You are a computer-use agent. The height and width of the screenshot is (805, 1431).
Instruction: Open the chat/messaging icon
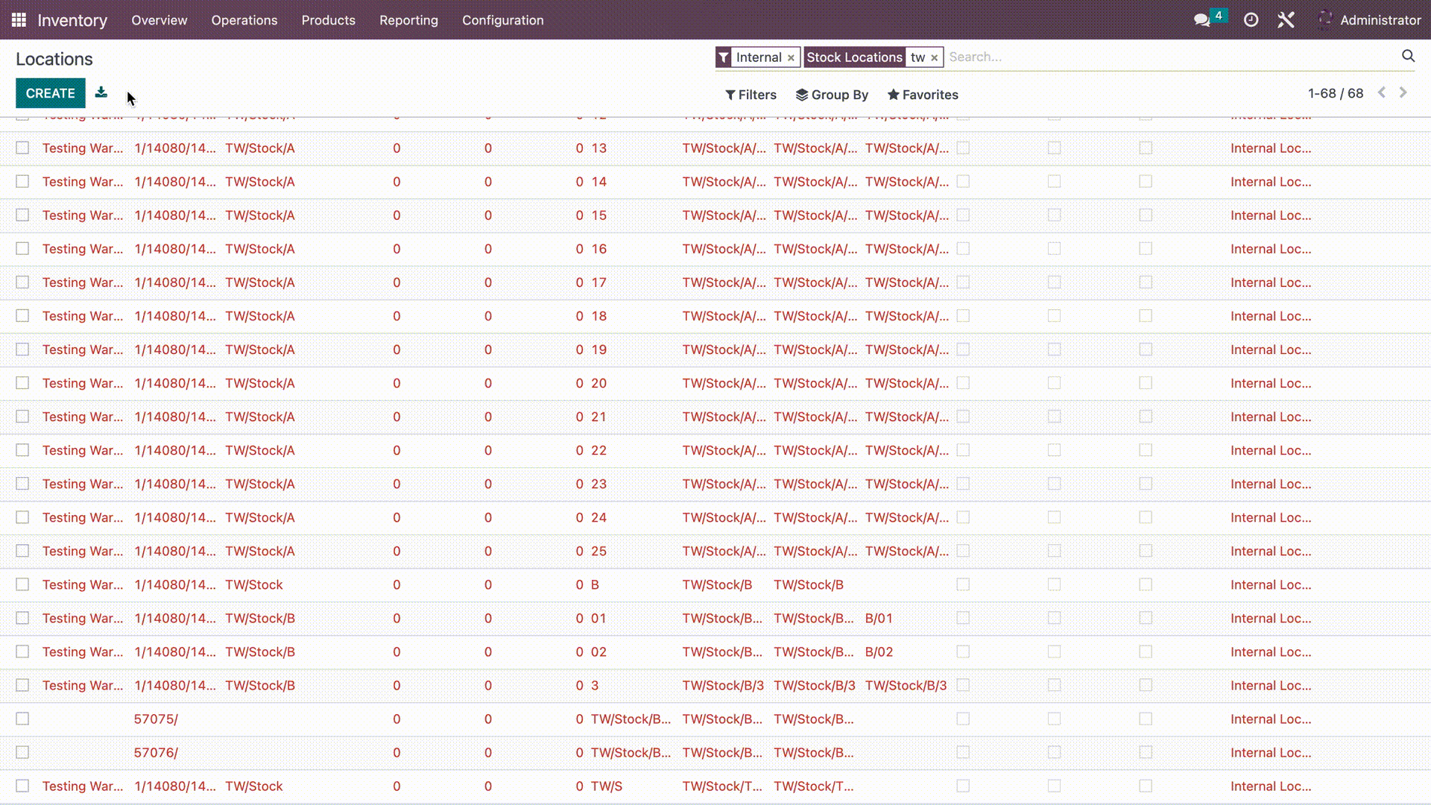coord(1203,19)
